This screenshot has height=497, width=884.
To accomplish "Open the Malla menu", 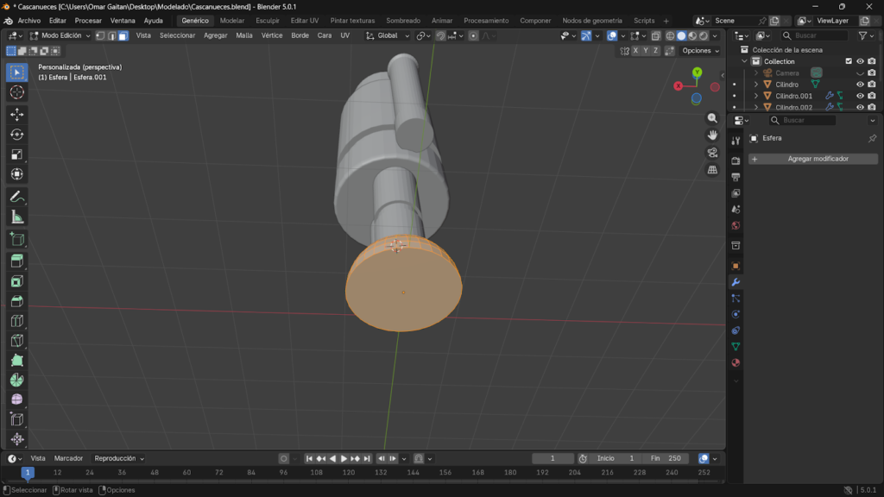I will [244, 35].
